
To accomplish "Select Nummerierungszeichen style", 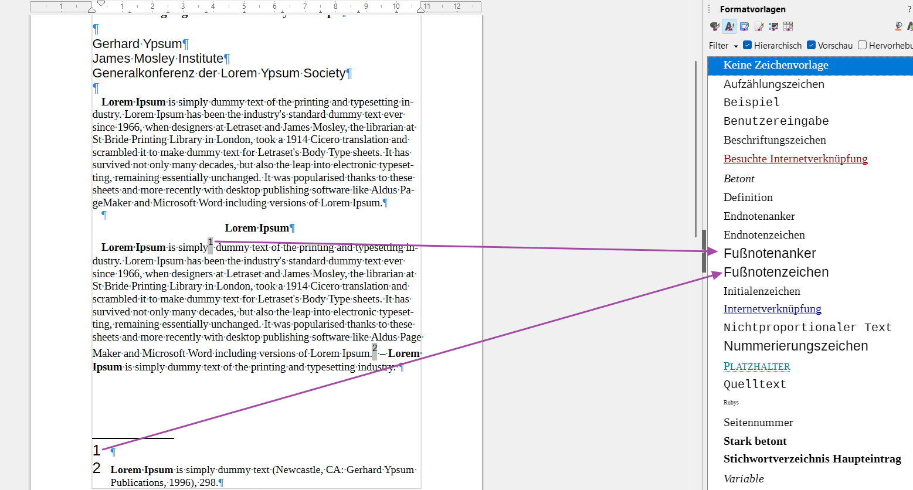I will pos(796,346).
